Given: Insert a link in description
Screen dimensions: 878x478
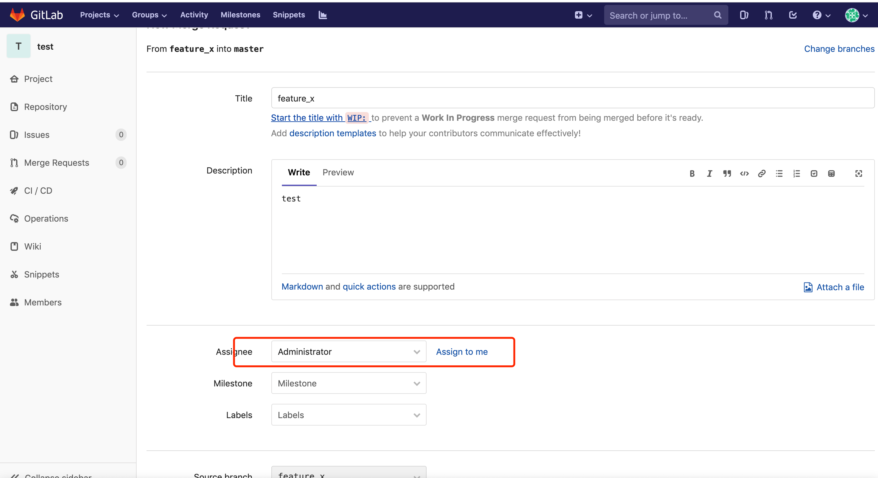Looking at the screenshot, I should click(762, 174).
